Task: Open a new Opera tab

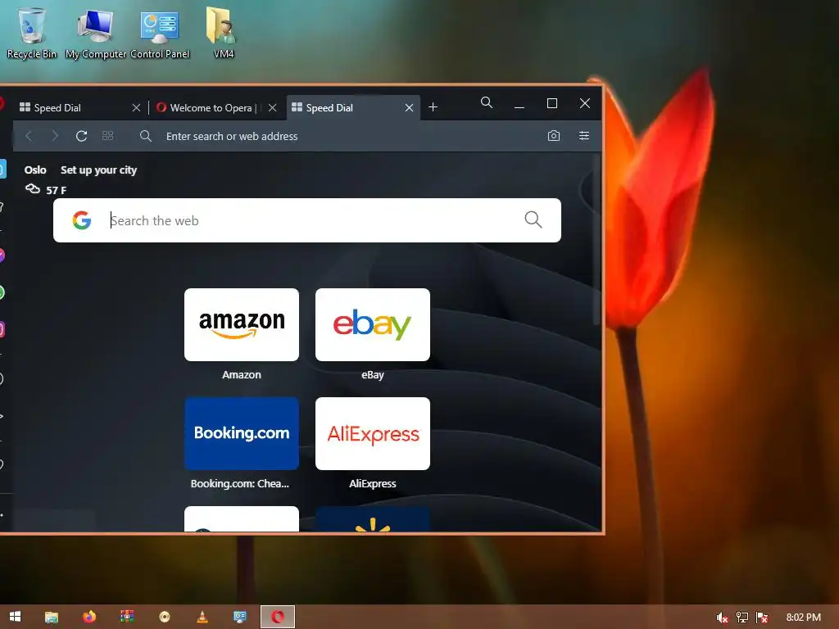Action: (x=433, y=107)
